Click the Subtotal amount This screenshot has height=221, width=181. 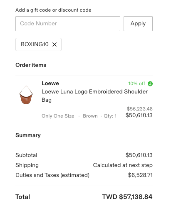pyautogui.click(x=139, y=155)
